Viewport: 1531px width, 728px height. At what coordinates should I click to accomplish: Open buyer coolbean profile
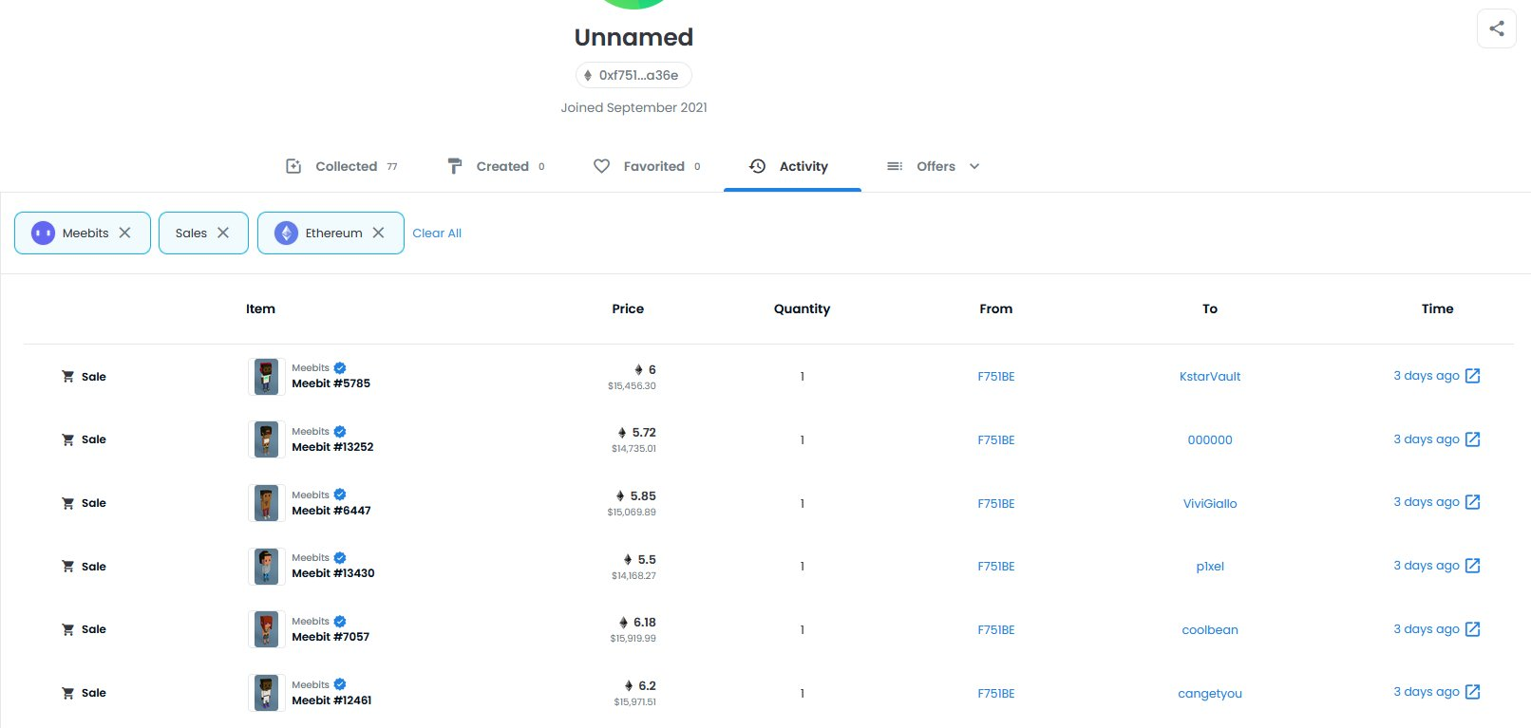(1210, 630)
